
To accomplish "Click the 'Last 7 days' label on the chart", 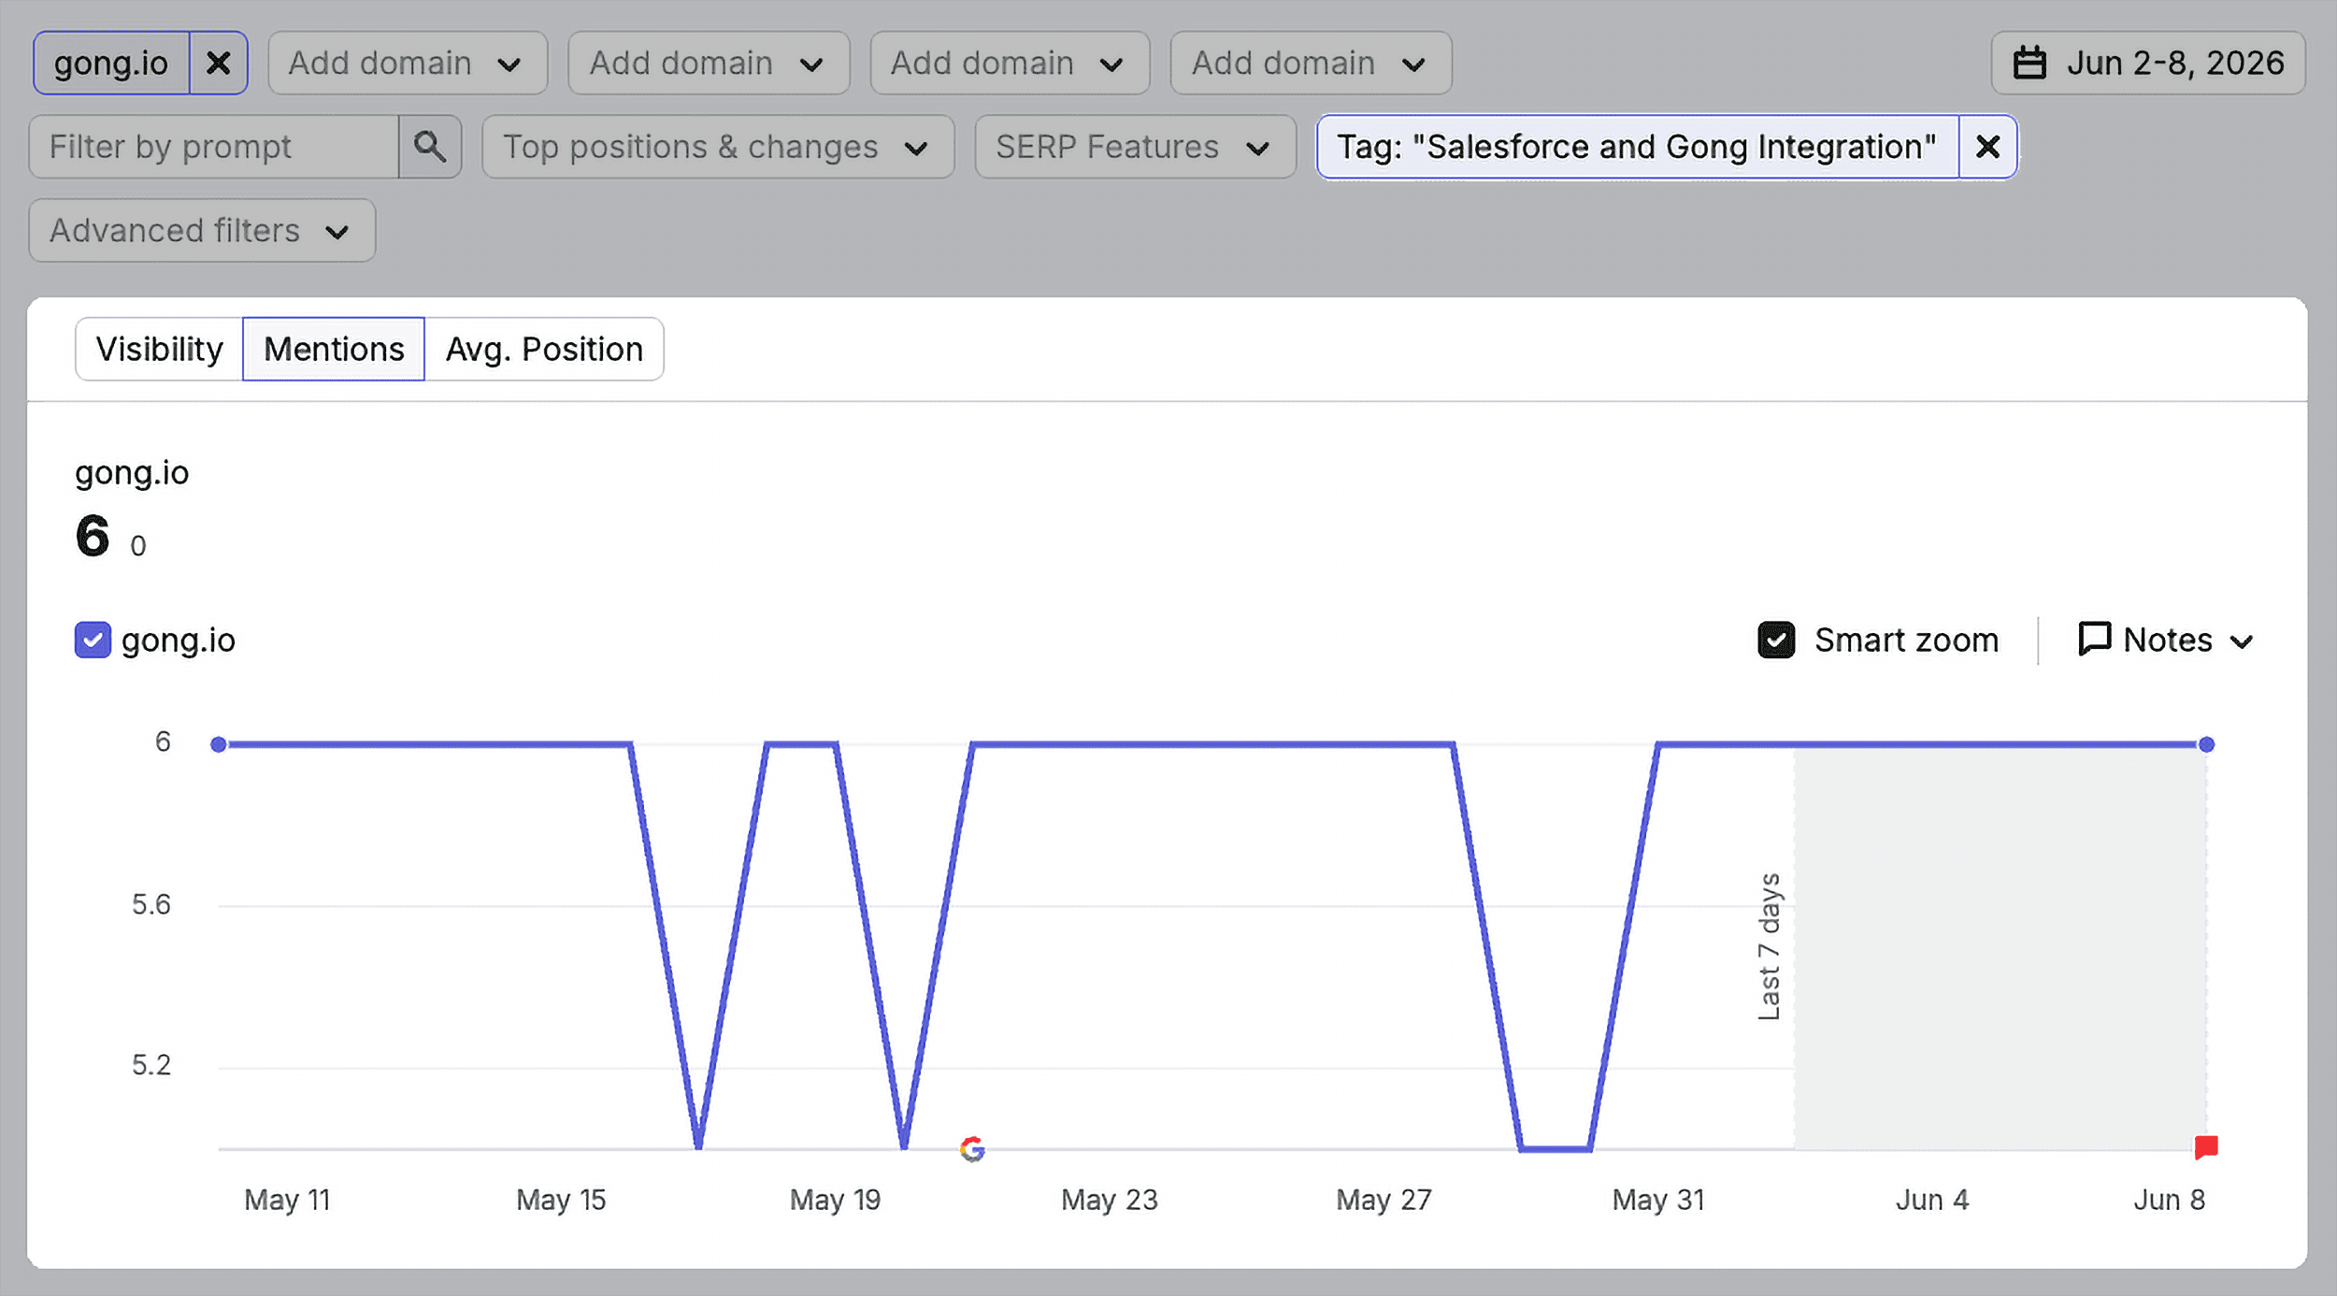I will [1770, 947].
